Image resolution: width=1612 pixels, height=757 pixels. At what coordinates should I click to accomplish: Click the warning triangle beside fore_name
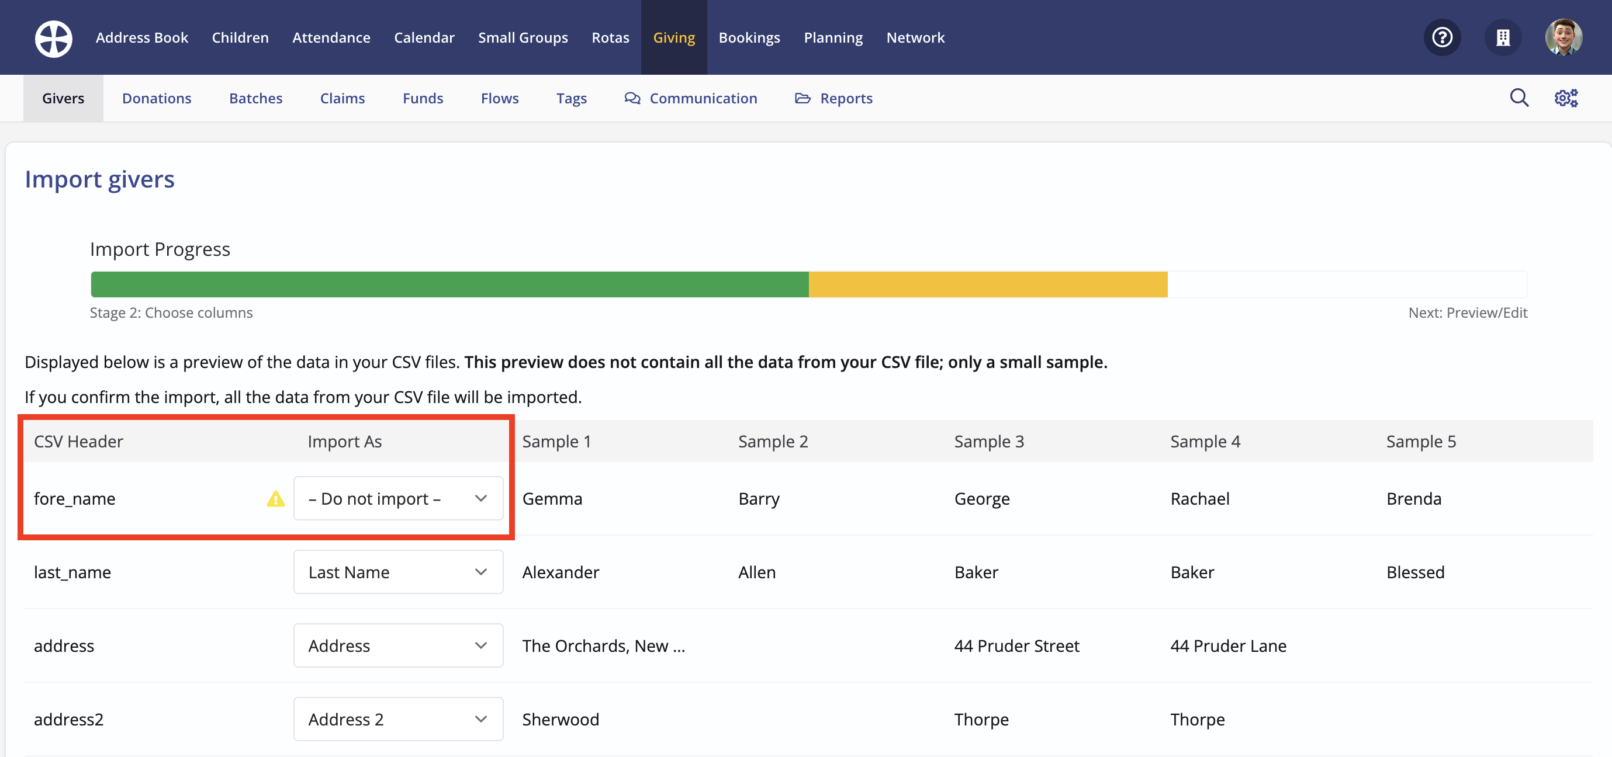[x=275, y=499]
